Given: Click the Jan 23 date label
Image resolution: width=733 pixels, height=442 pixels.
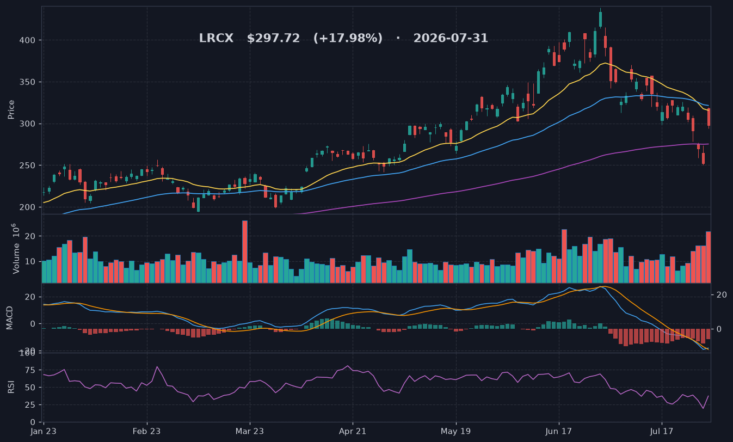Looking at the screenshot, I should [x=43, y=432].
